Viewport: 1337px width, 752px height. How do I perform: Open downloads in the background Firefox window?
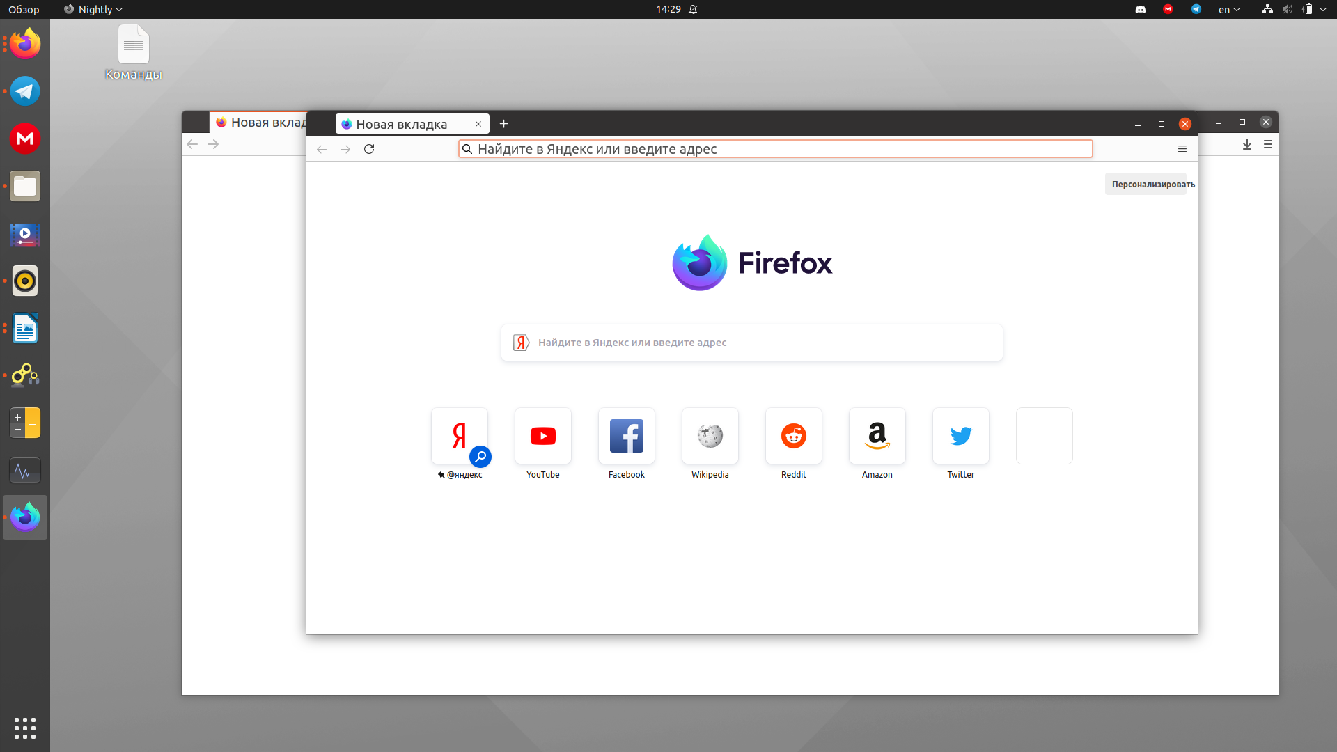coord(1247,144)
